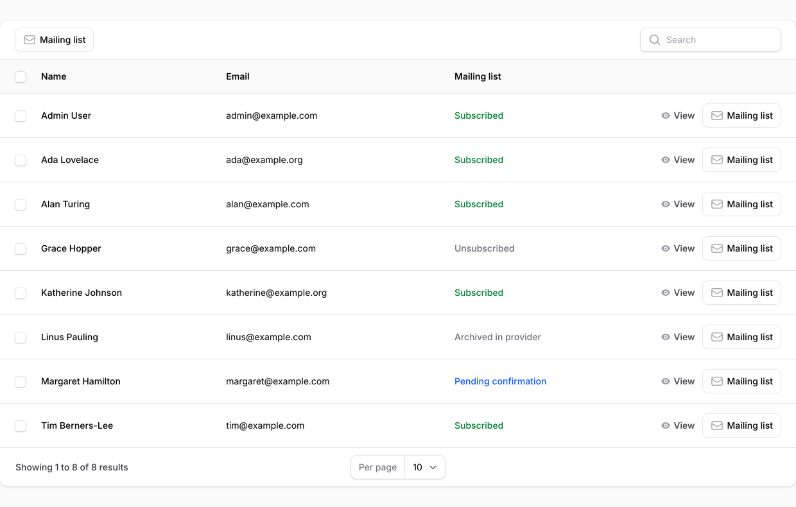Click the Linus Pauling name cell
Viewport: 796px width, 507px height.
point(69,337)
